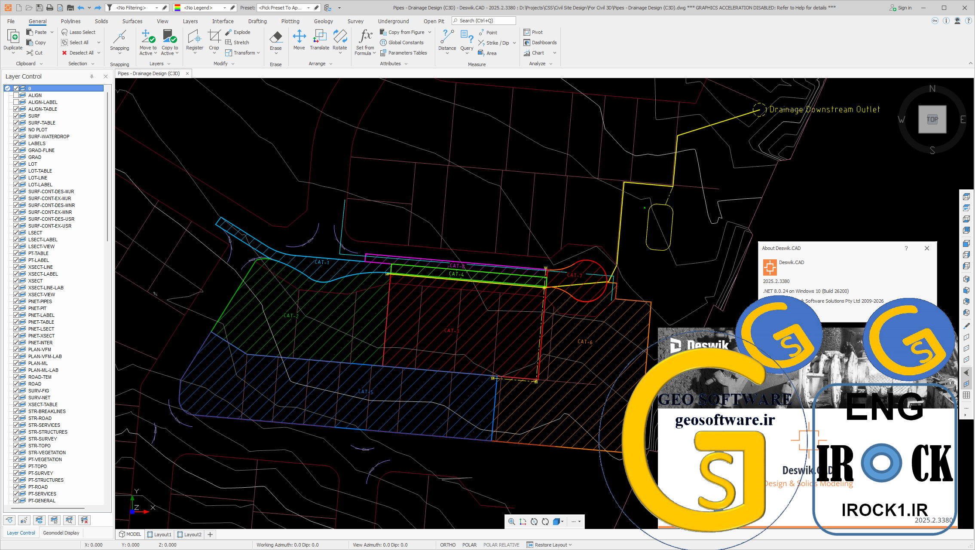Toggle visibility checkbox for PNET-PIPES layer

click(x=16, y=301)
